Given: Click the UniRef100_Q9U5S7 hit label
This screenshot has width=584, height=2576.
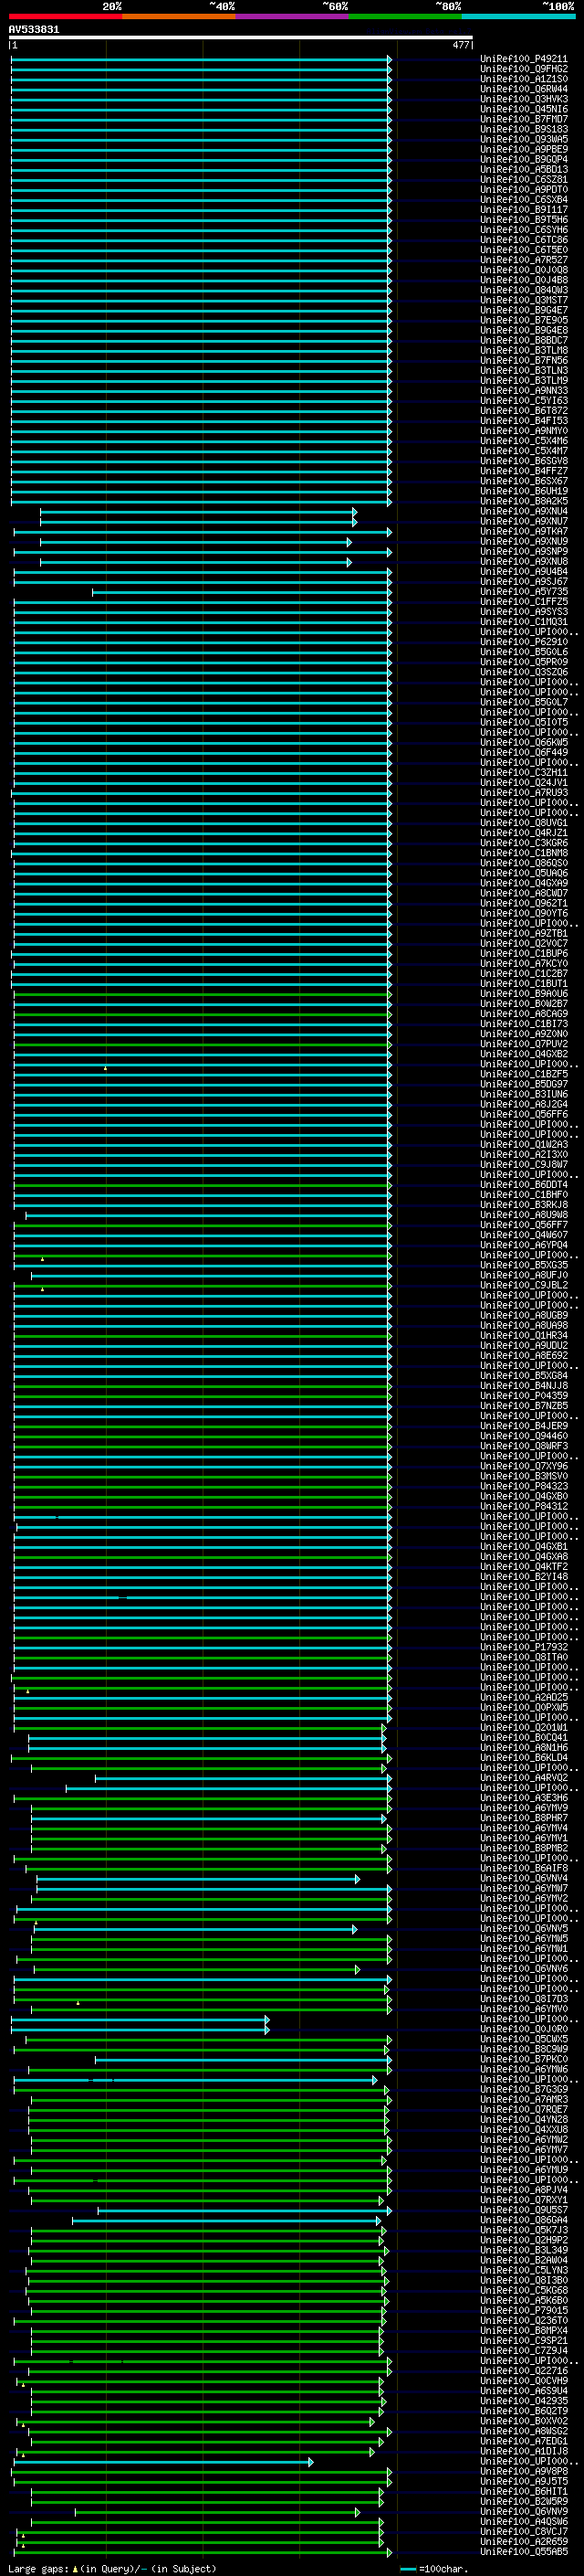Looking at the screenshot, I should tap(523, 2210).
